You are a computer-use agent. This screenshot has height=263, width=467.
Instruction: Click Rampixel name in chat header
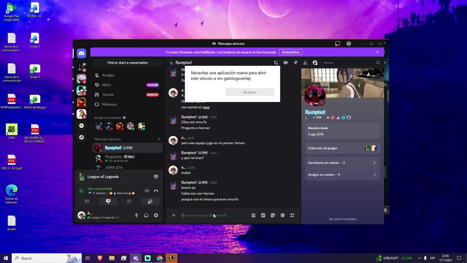point(183,62)
